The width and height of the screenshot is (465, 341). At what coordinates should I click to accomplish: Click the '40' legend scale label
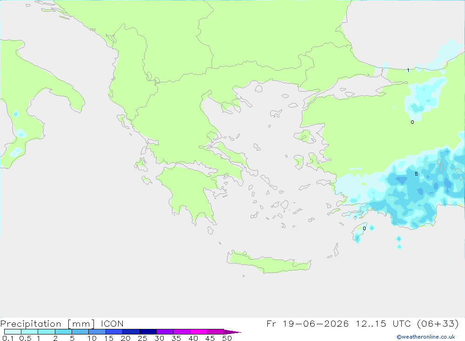coord(193,338)
